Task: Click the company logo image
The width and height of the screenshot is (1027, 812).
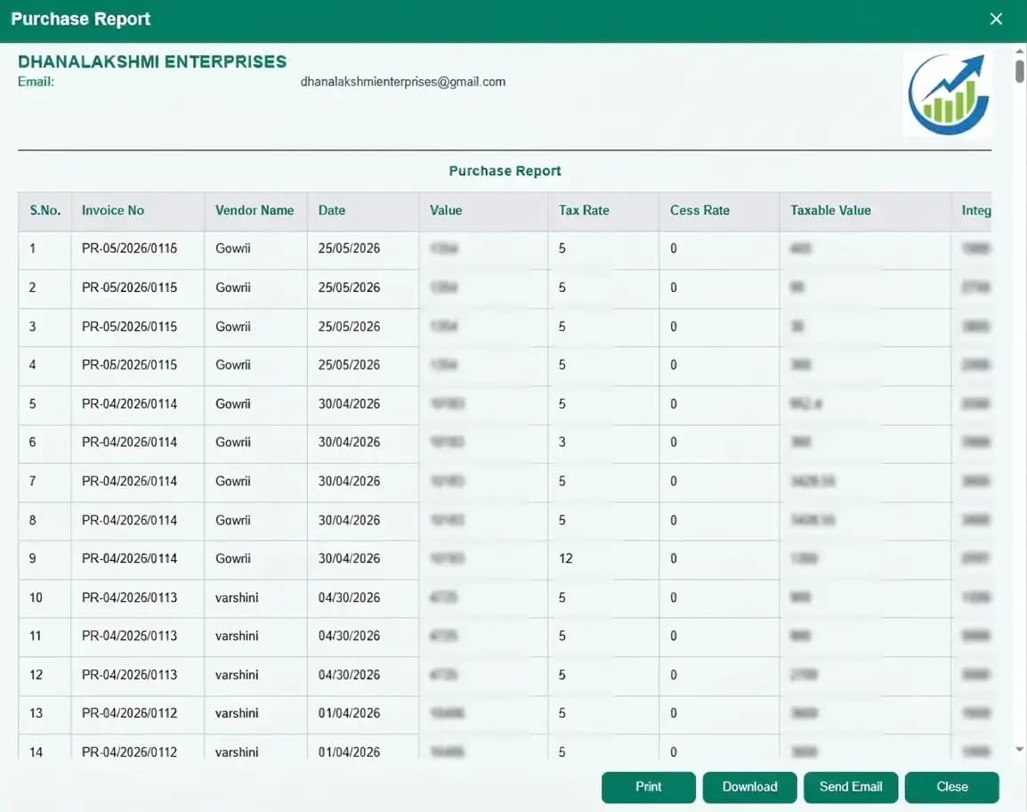Action: [x=947, y=93]
